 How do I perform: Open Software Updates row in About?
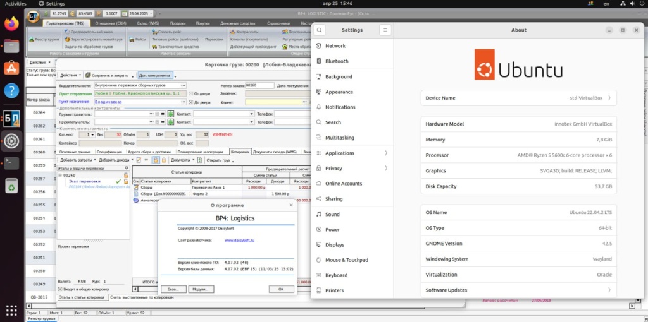tap(518, 290)
